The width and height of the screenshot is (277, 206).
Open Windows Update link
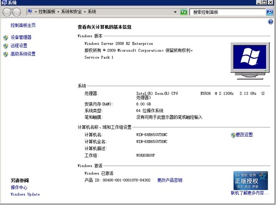tap(25, 195)
